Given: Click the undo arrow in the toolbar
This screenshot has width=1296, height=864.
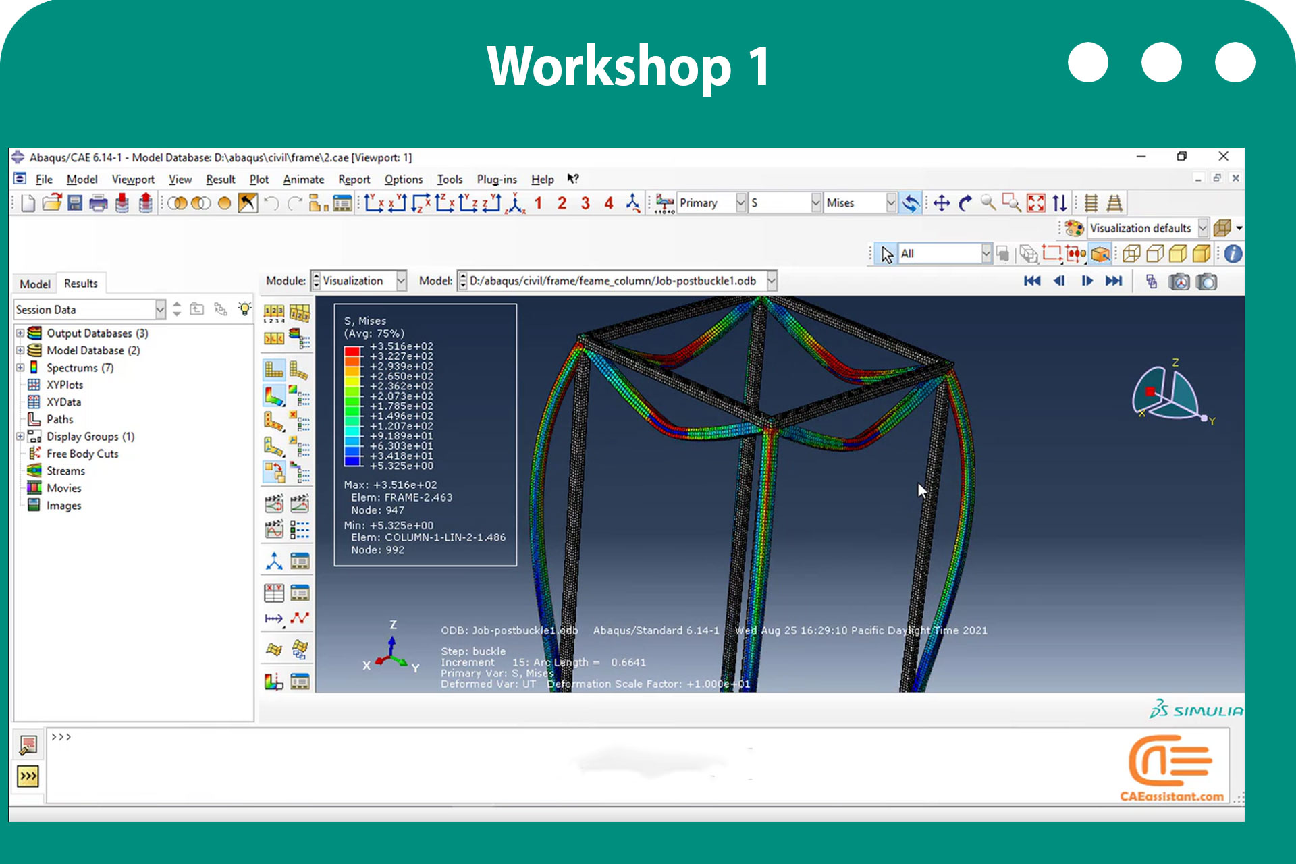Looking at the screenshot, I should tap(271, 203).
